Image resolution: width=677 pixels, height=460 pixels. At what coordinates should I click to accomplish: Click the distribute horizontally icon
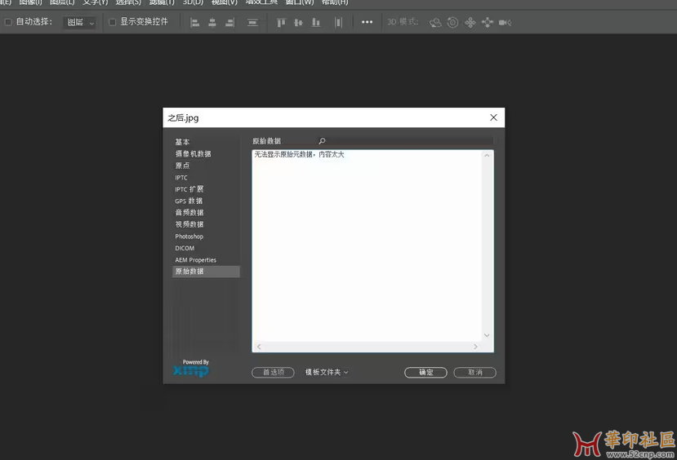[x=338, y=22]
